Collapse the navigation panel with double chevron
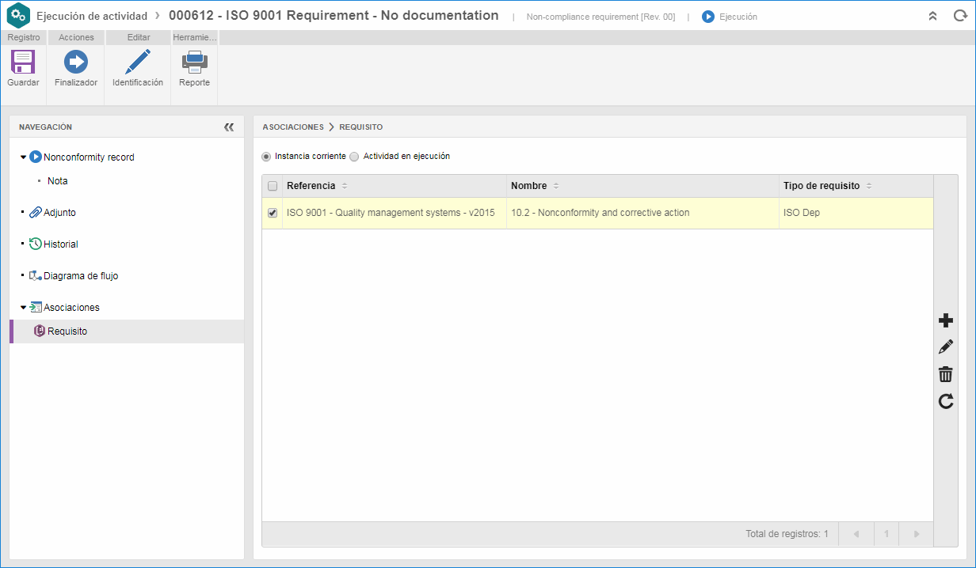Viewport: 976px width, 568px height. 229,127
